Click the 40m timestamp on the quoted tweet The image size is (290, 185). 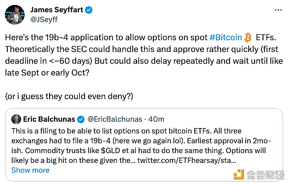(x=156, y=119)
